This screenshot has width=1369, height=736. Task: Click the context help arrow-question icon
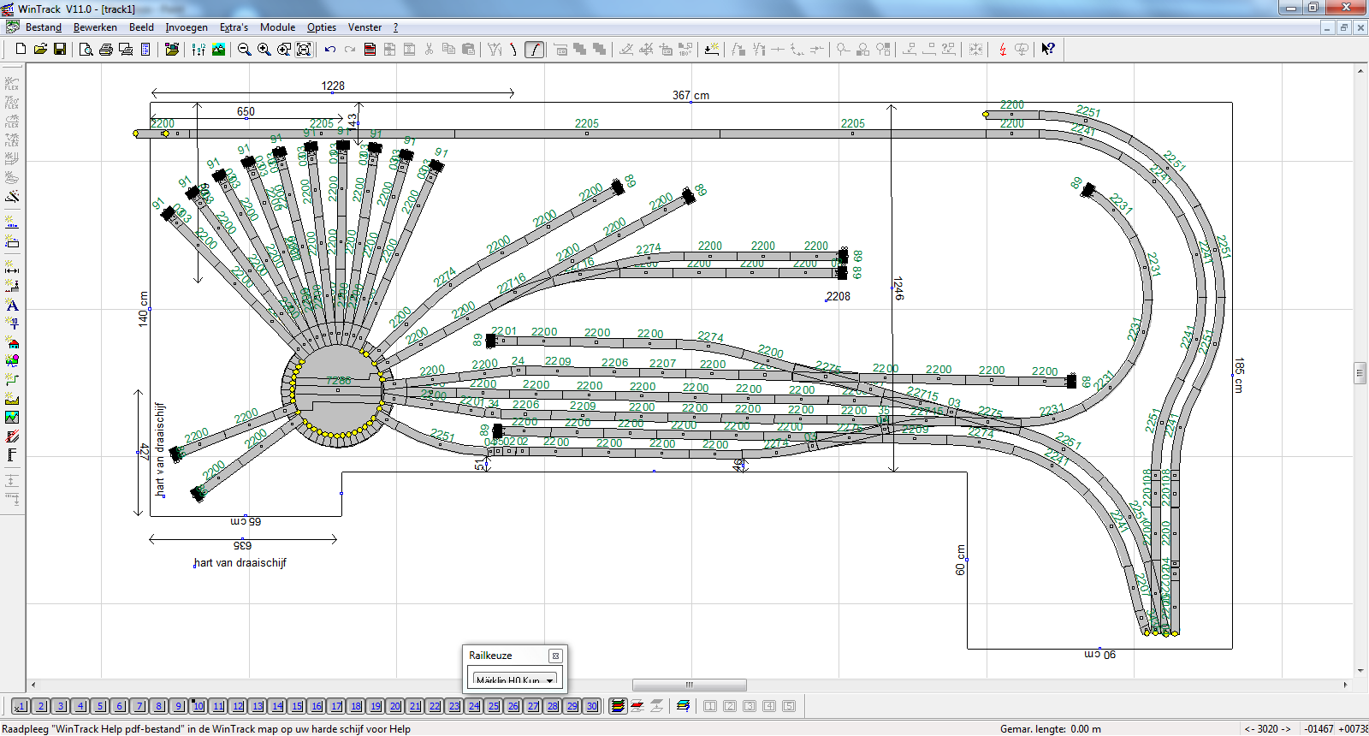1048,49
